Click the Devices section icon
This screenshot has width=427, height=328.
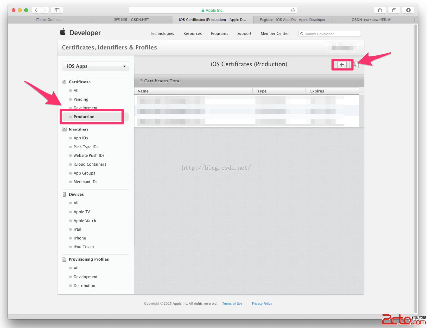pyautogui.click(x=64, y=194)
